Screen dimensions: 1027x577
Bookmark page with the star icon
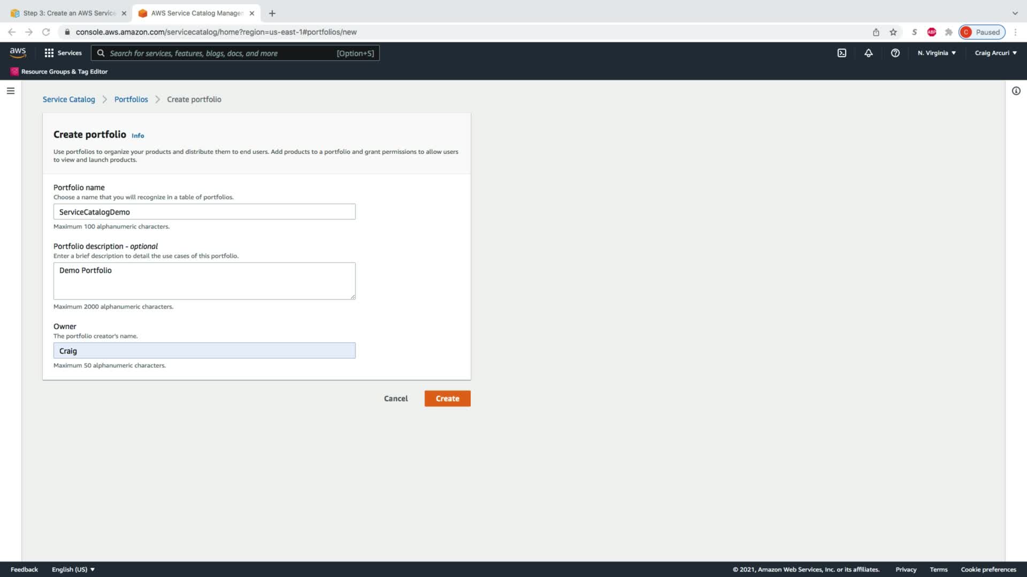tap(893, 32)
